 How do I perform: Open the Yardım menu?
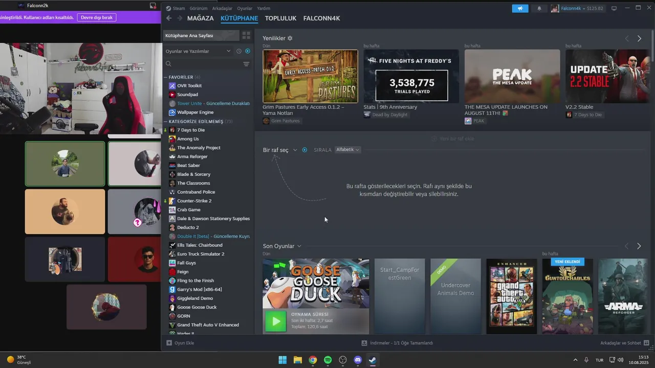(x=264, y=8)
